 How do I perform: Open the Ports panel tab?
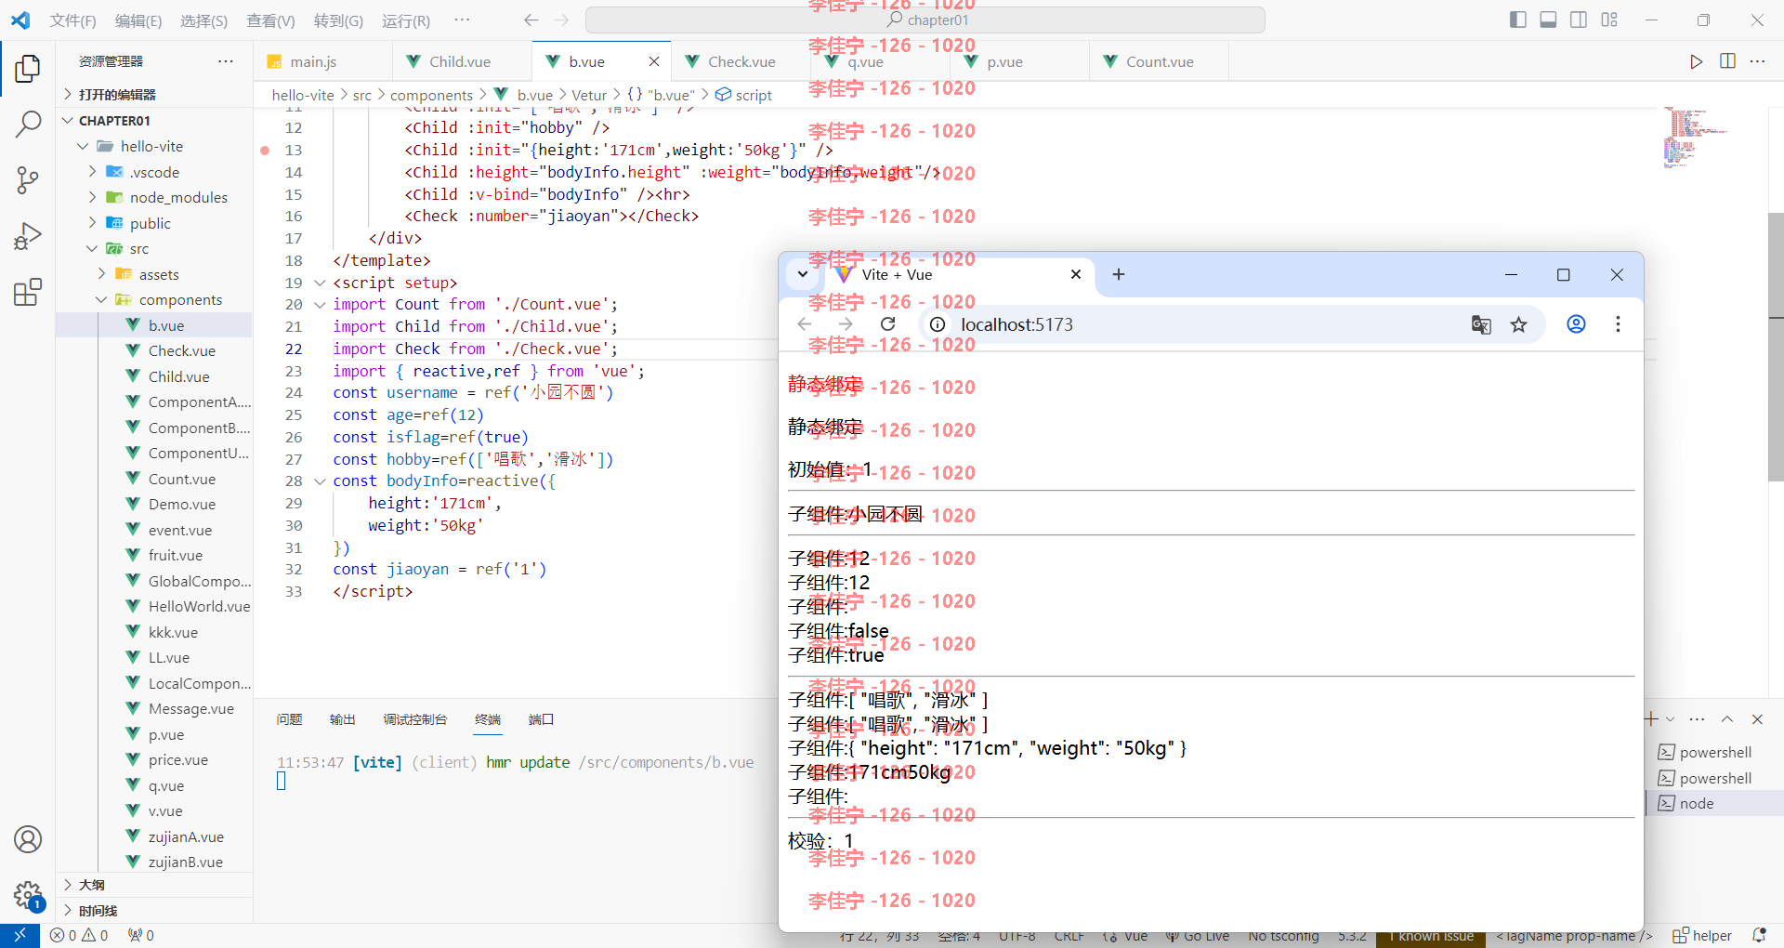click(x=541, y=719)
